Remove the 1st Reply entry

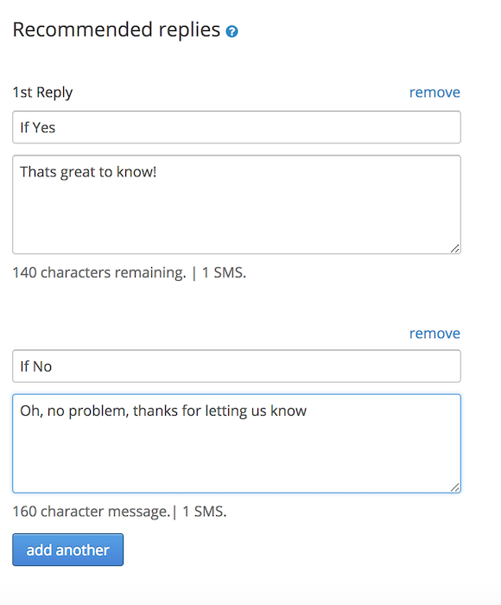click(x=434, y=92)
